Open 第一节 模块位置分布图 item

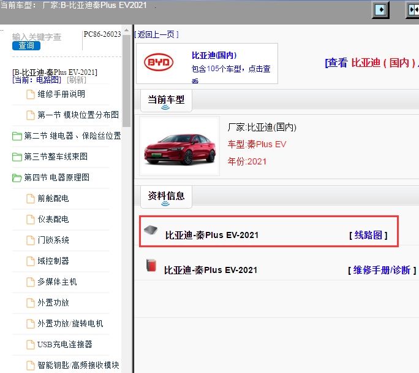[x=78, y=115]
